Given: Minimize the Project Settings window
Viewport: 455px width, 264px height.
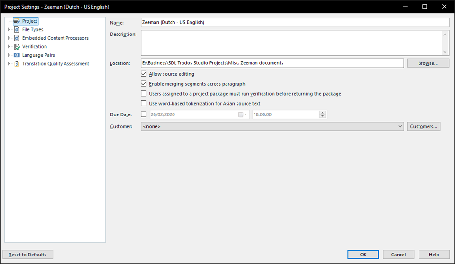Looking at the screenshot, I should tap(405, 7).
